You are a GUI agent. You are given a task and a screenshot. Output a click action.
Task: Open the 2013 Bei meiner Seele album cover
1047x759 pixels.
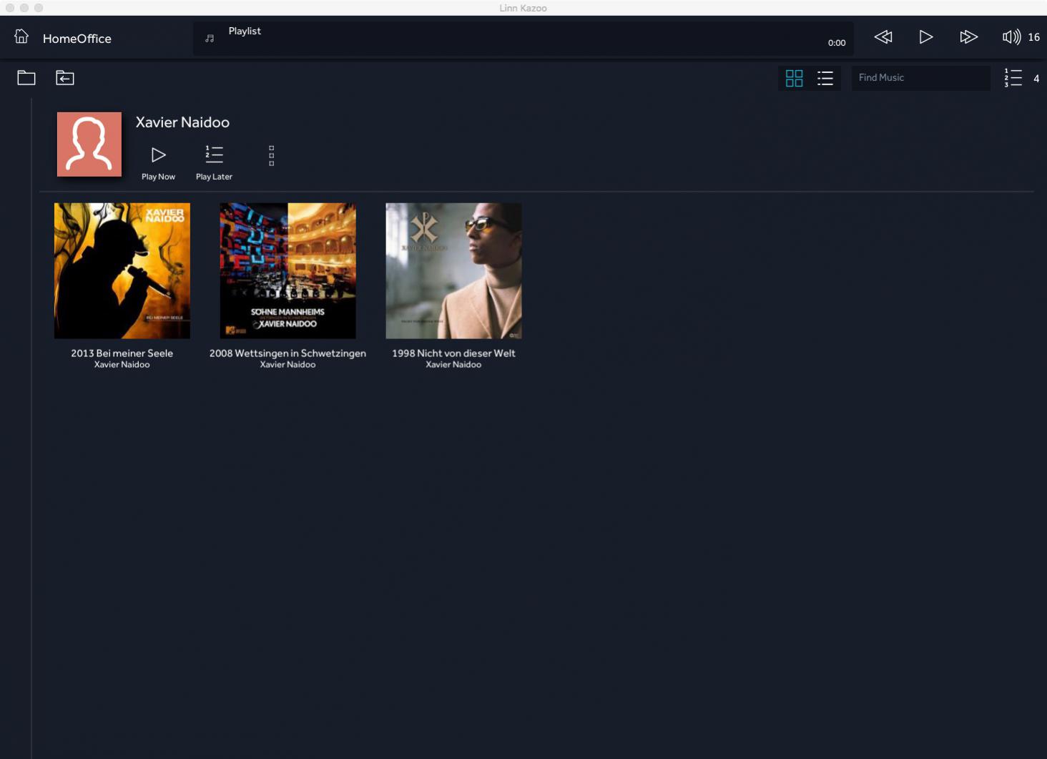122,270
